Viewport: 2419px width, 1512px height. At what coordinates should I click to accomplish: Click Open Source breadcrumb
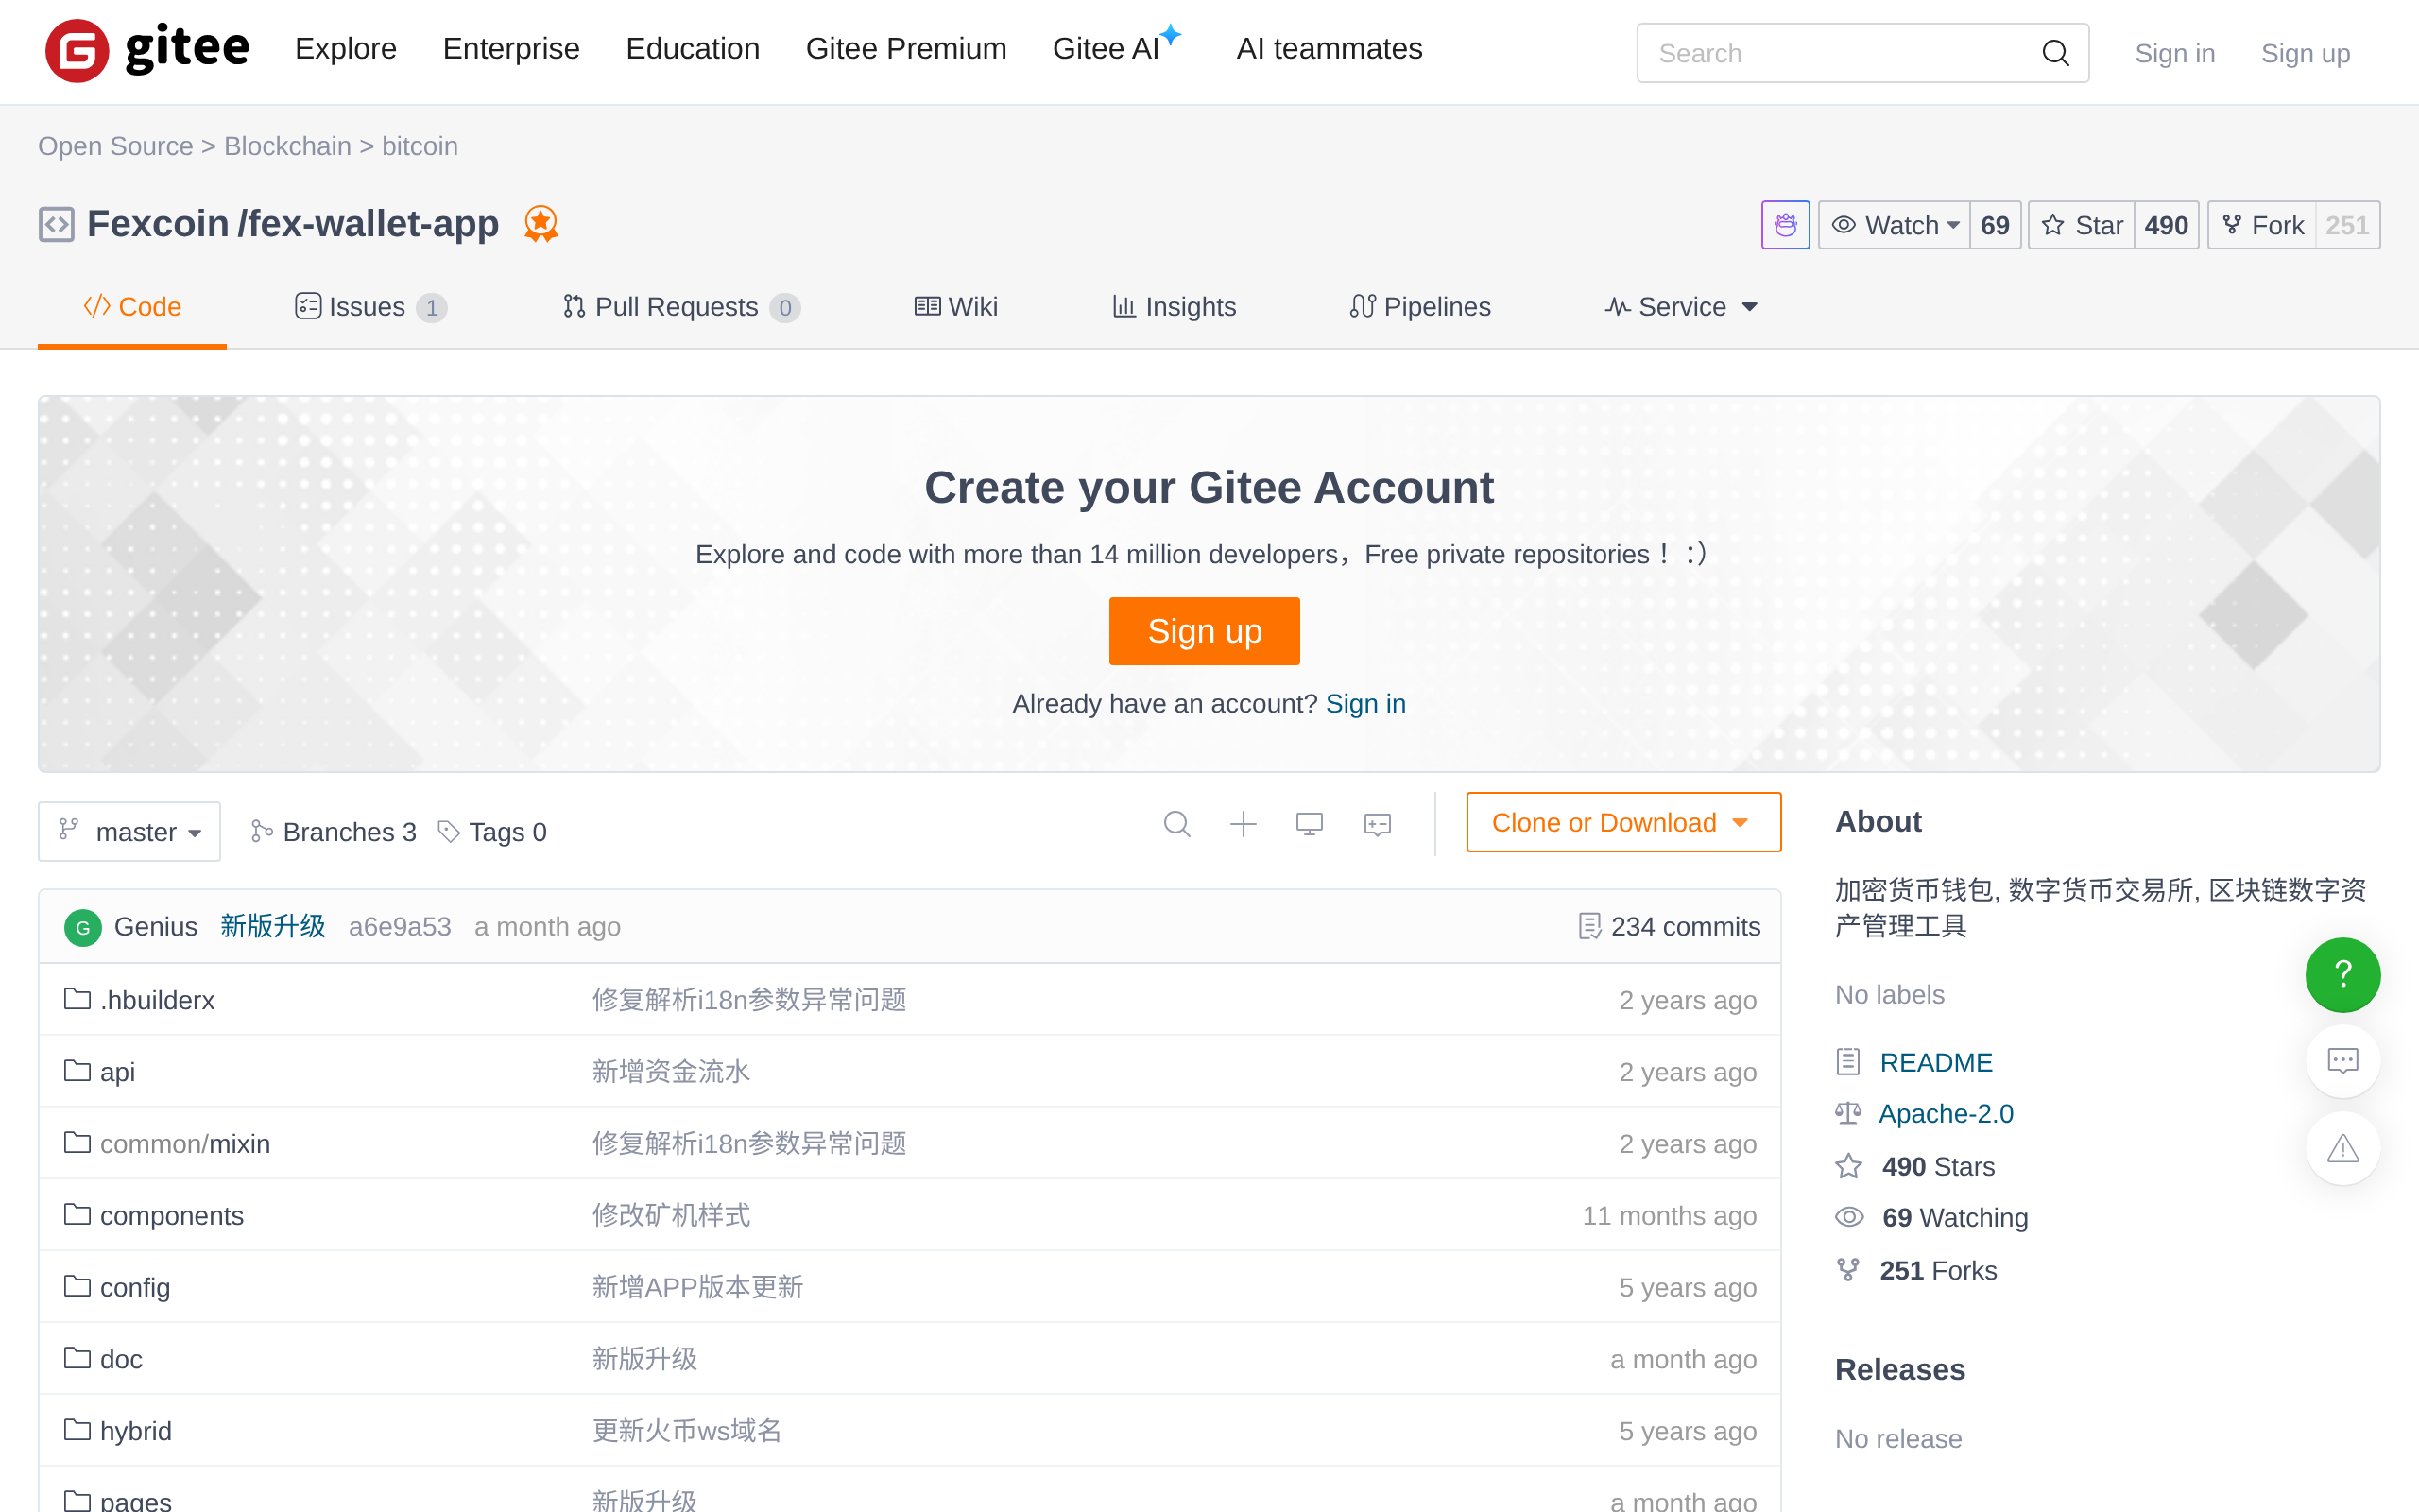pos(116,146)
